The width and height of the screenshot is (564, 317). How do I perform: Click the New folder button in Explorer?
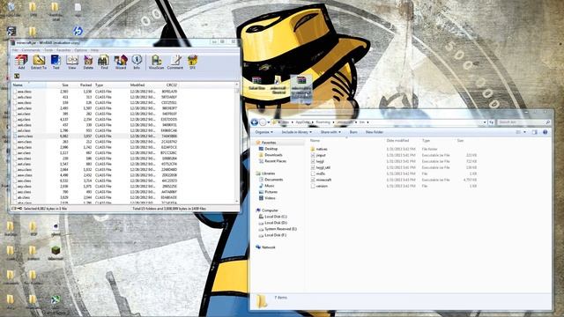point(374,132)
